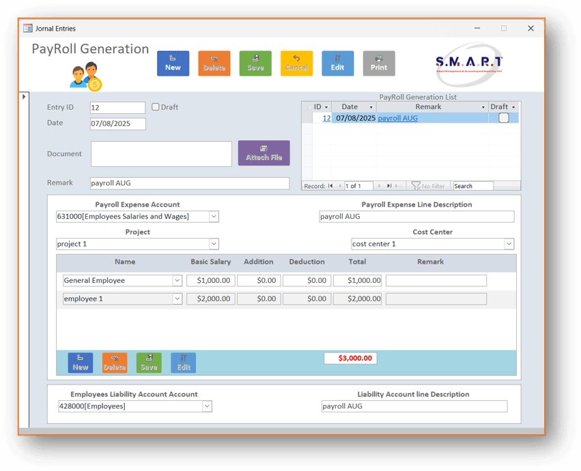Viewport: 581px width, 471px height.
Task: Click the record selector arrow on left edge
Action: pyautogui.click(x=24, y=97)
